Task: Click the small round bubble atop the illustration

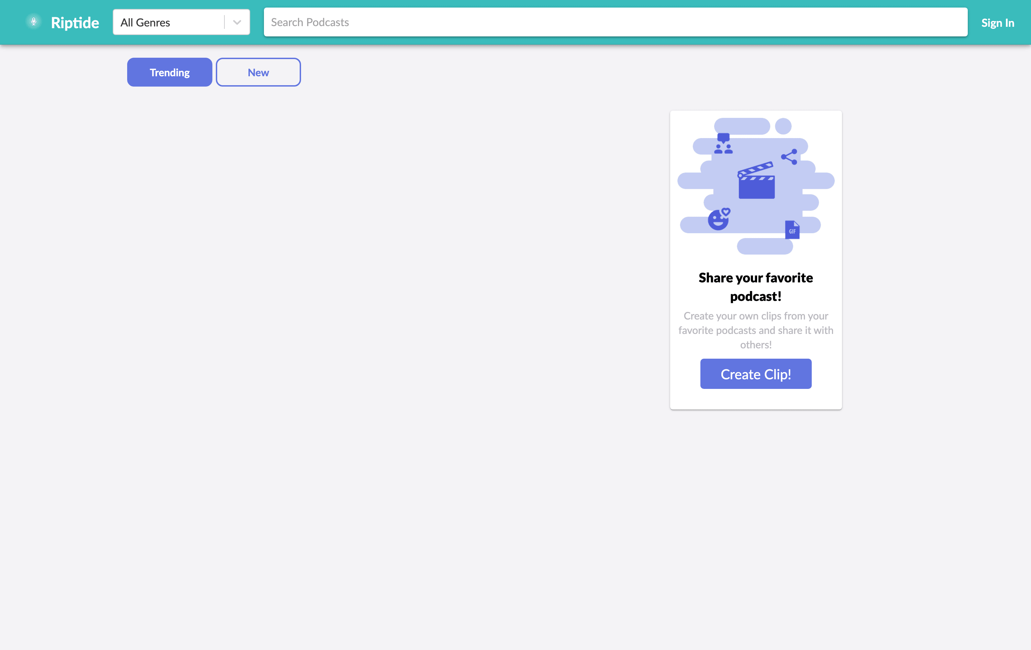Action: pyautogui.click(x=783, y=126)
